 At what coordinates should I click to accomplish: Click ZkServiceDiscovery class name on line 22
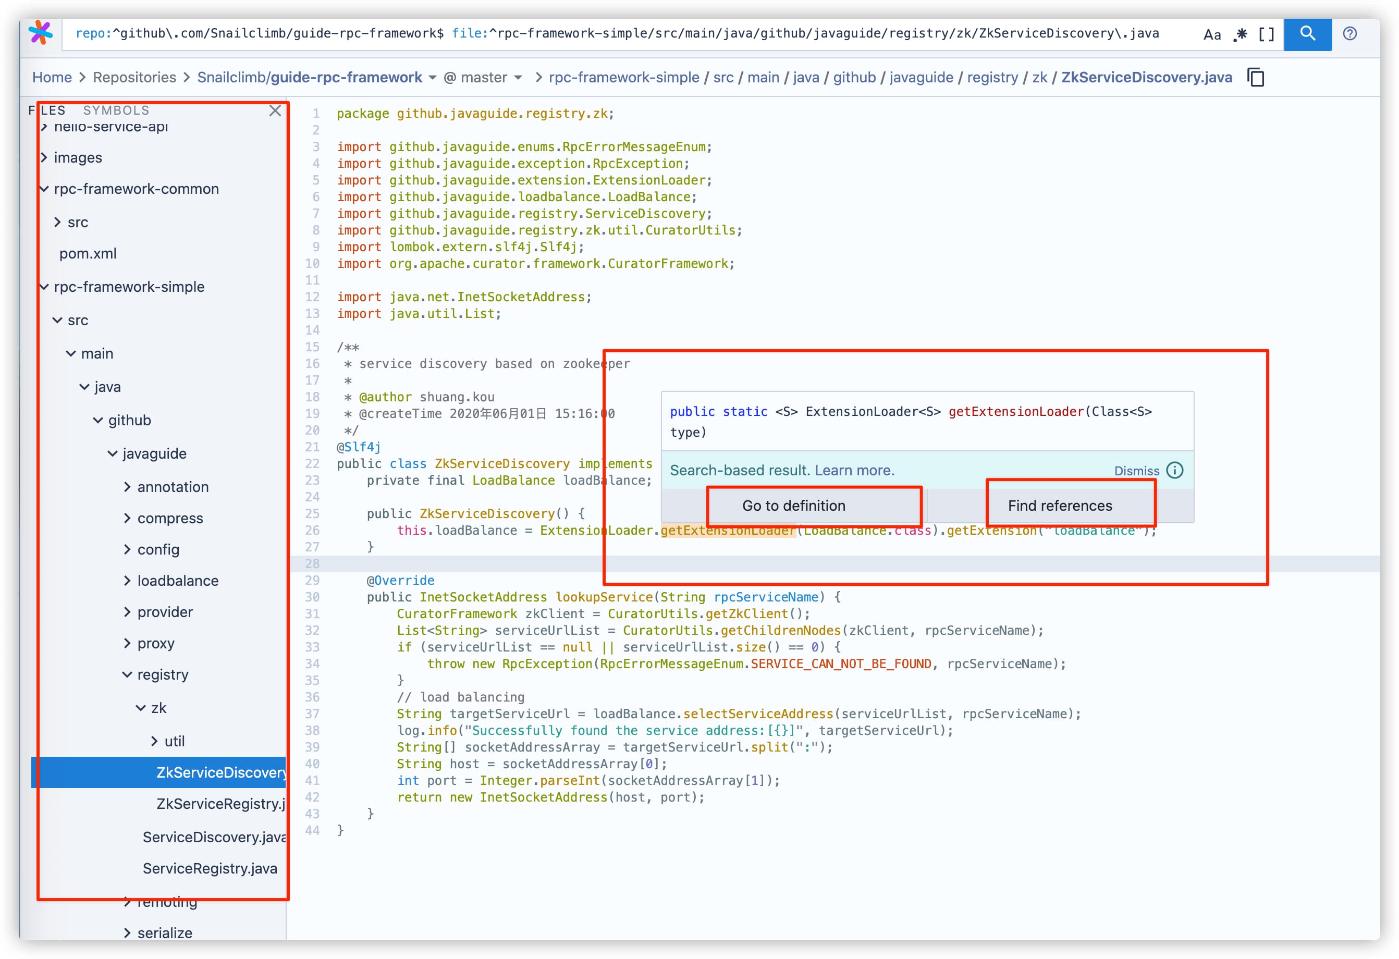point(502,464)
